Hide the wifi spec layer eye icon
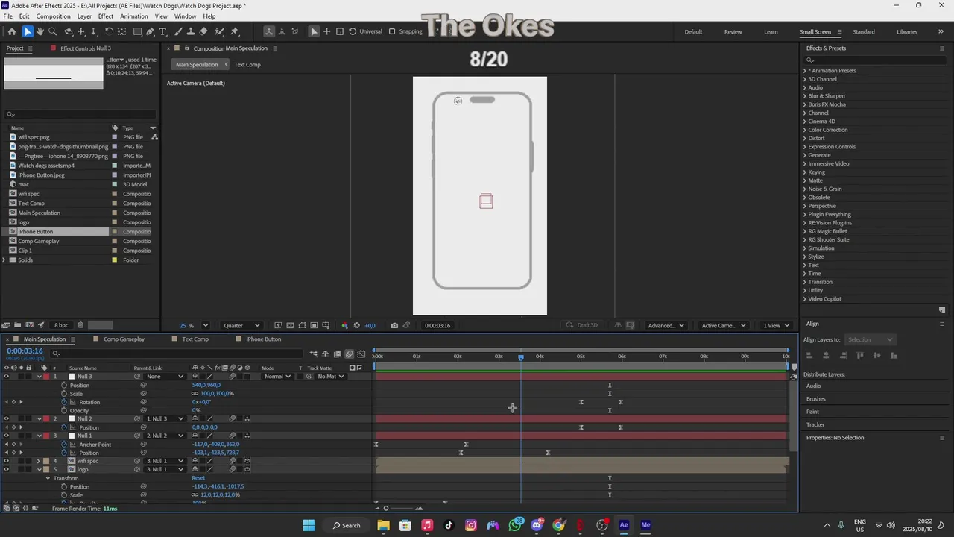 [x=6, y=461]
